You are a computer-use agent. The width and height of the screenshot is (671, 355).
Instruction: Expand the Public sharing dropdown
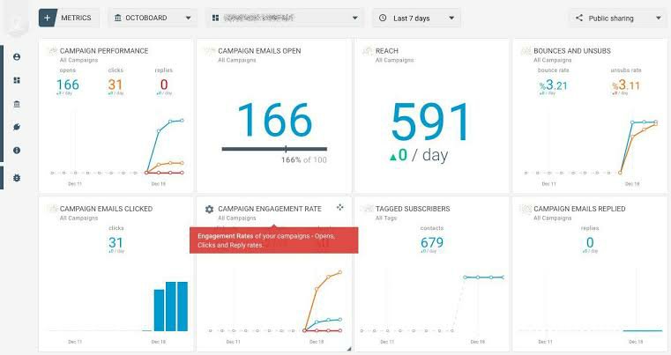pyautogui.click(x=617, y=18)
